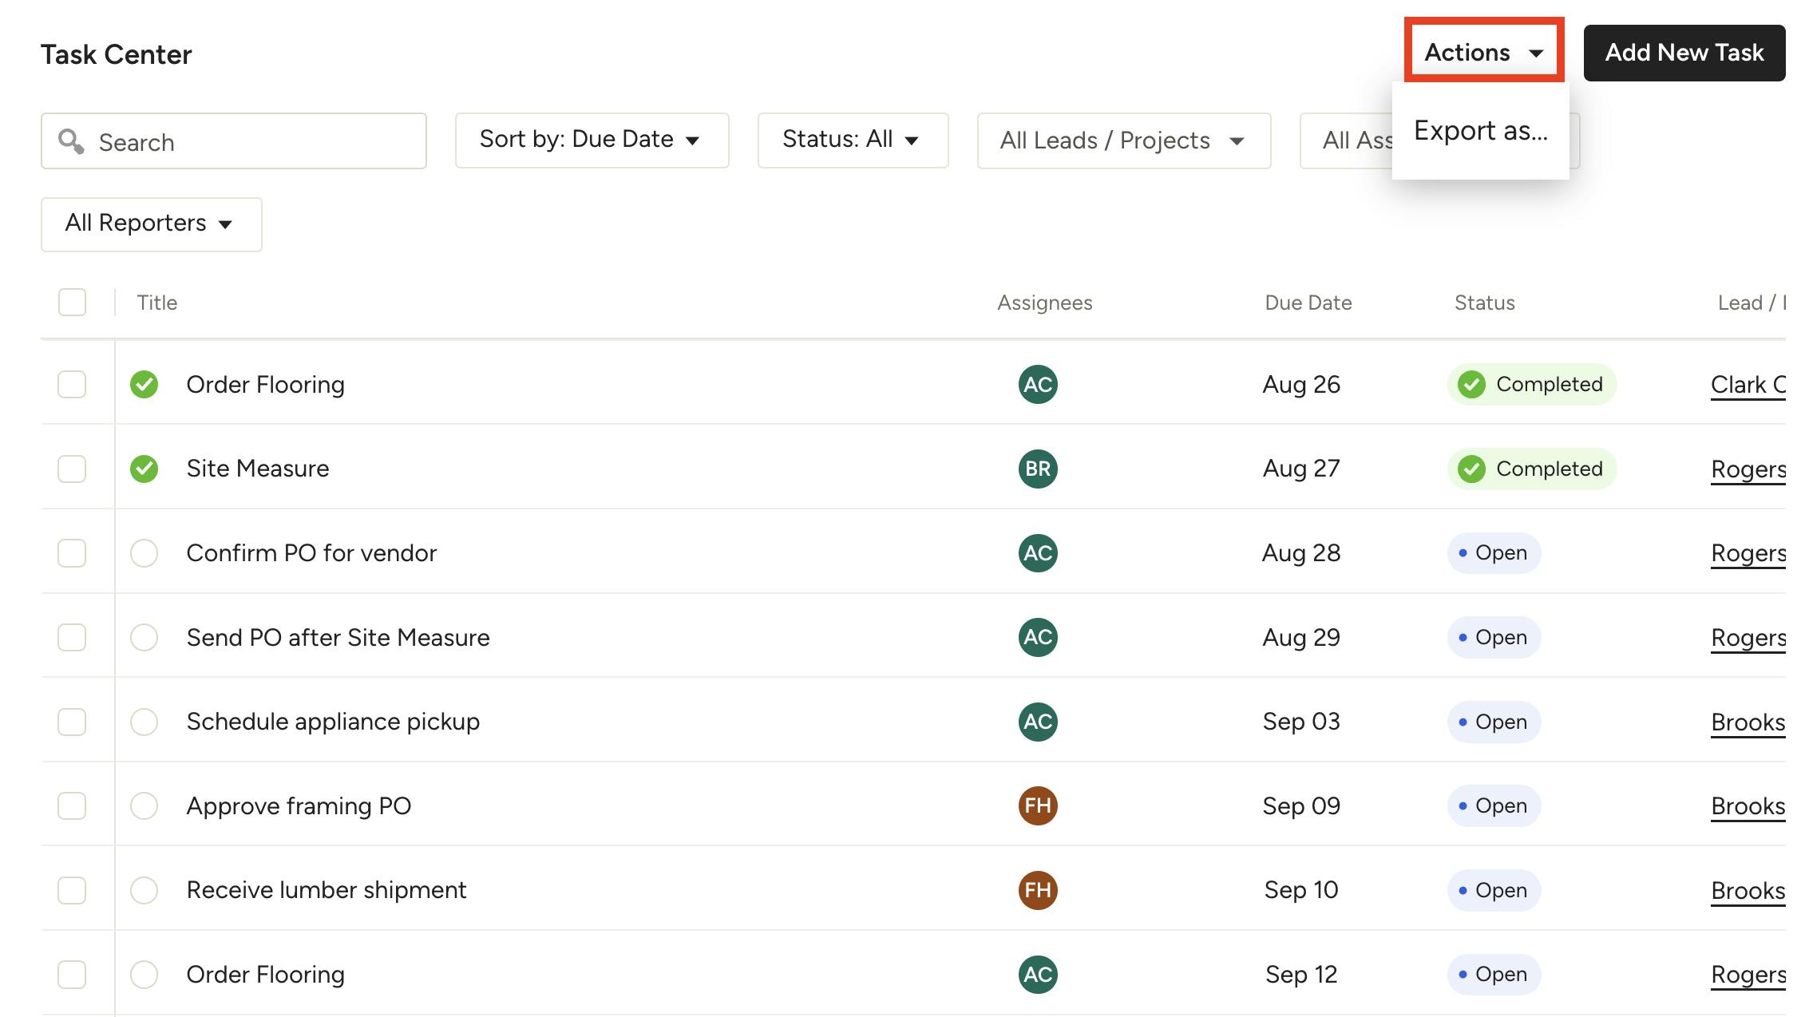Click the search magnifier icon

71,141
